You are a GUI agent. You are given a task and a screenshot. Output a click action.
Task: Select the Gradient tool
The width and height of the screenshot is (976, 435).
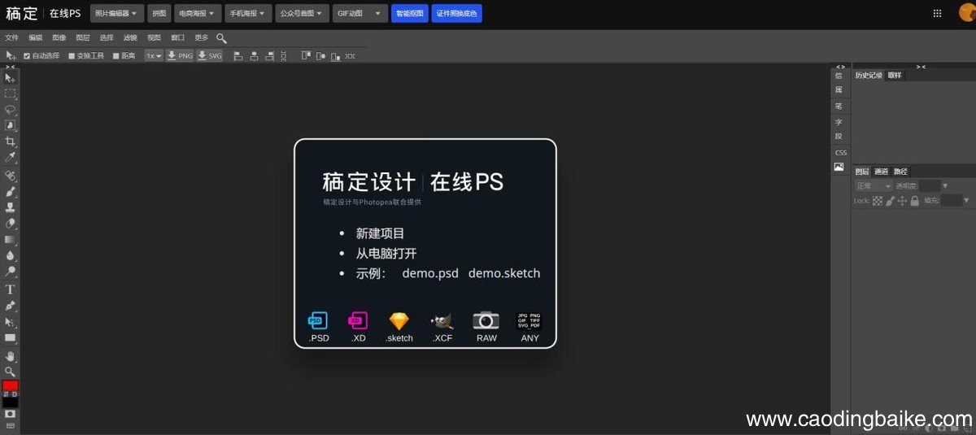tap(11, 240)
